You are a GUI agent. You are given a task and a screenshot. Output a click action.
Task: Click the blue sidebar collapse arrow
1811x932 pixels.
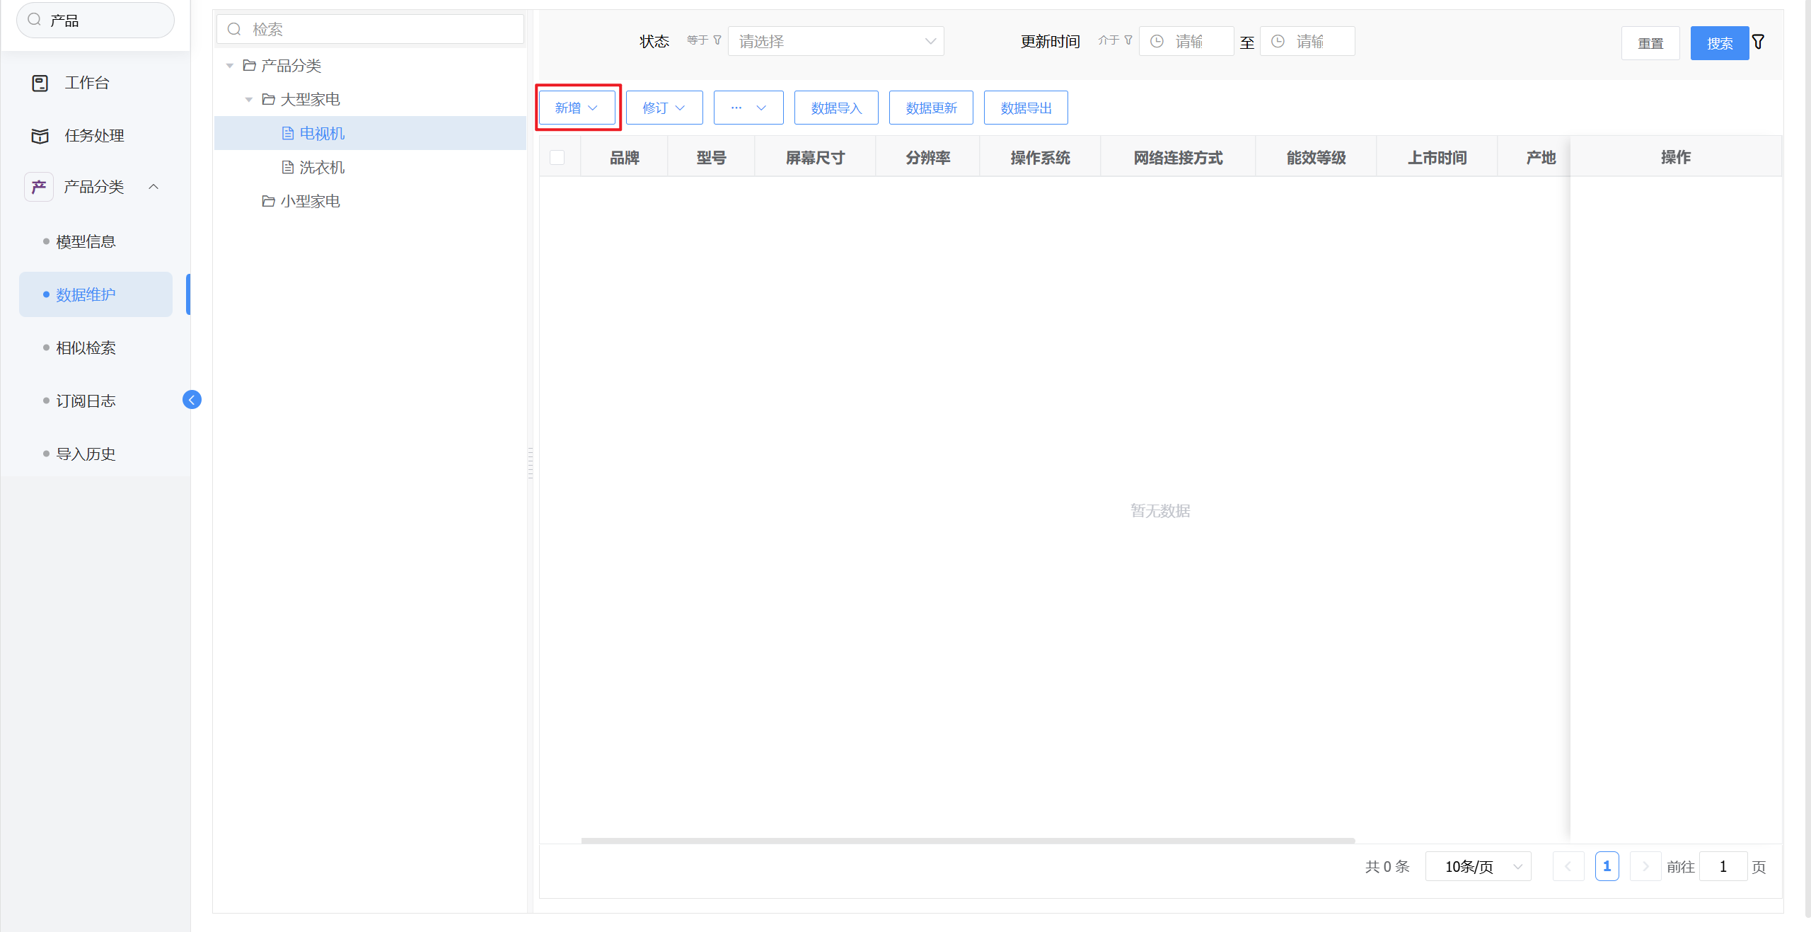(192, 400)
